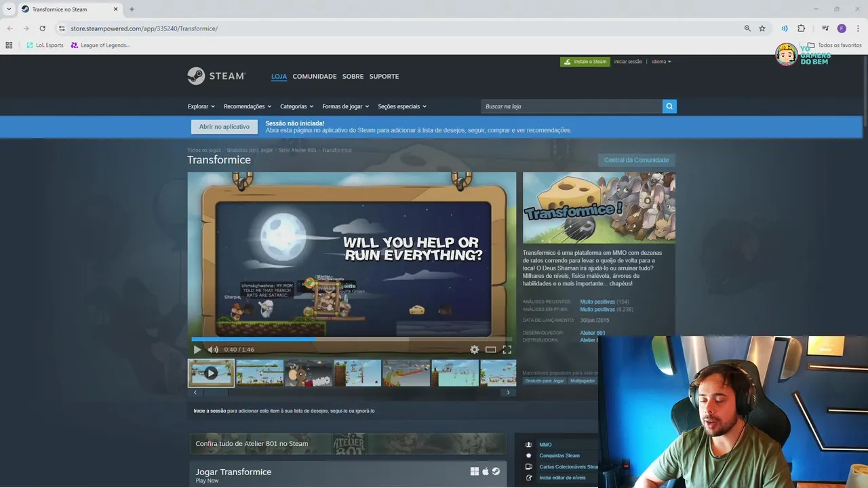Close the Transformice browser tab
Screen dimensions: 868x488
point(116,9)
